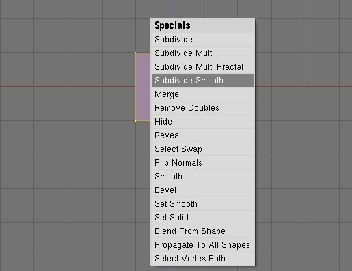The image size is (352, 271).
Task: Click Hide in Specials menu
Action: [x=203, y=122]
